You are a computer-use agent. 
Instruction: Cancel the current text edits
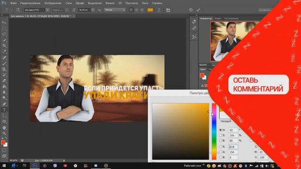190,10
